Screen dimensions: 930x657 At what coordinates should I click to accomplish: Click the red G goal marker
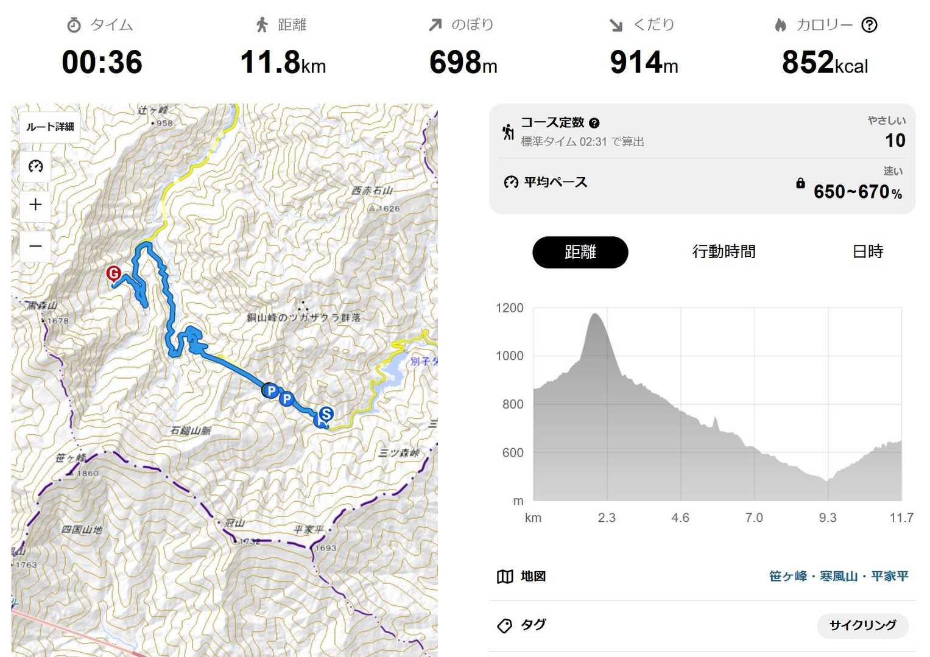click(113, 273)
